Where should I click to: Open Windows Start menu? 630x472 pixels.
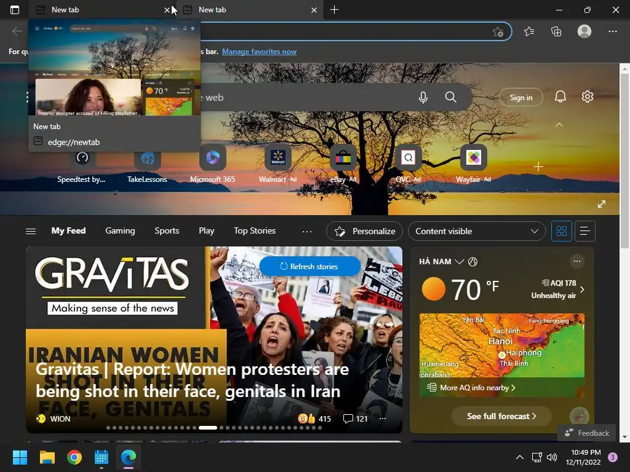pos(20,457)
